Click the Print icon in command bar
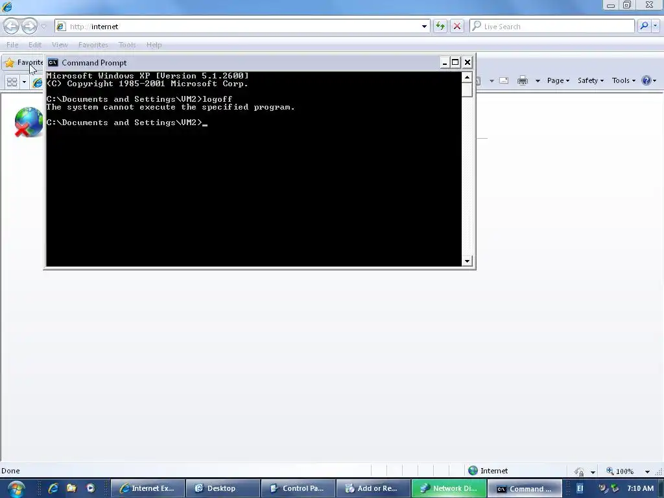Screen dimensions: 664x498 523,80
